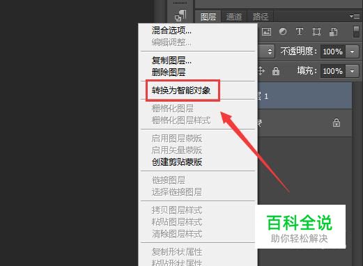
Task: Choose 创建剪贴蒙版 from the menu
Action: click(x=177, y=162)
